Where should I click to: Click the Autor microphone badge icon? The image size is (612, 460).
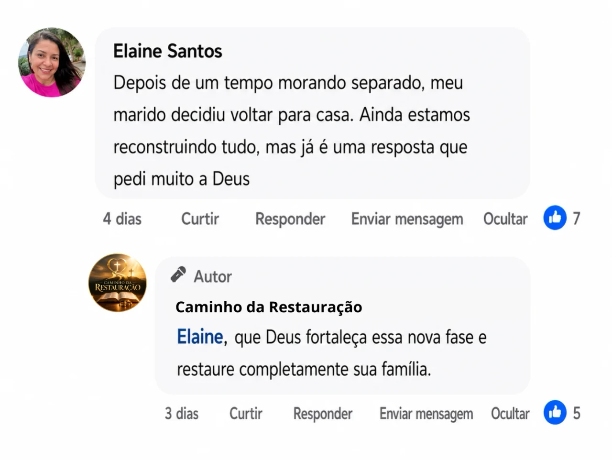click(178, 275)
